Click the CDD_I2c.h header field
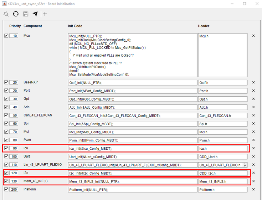 223,173
